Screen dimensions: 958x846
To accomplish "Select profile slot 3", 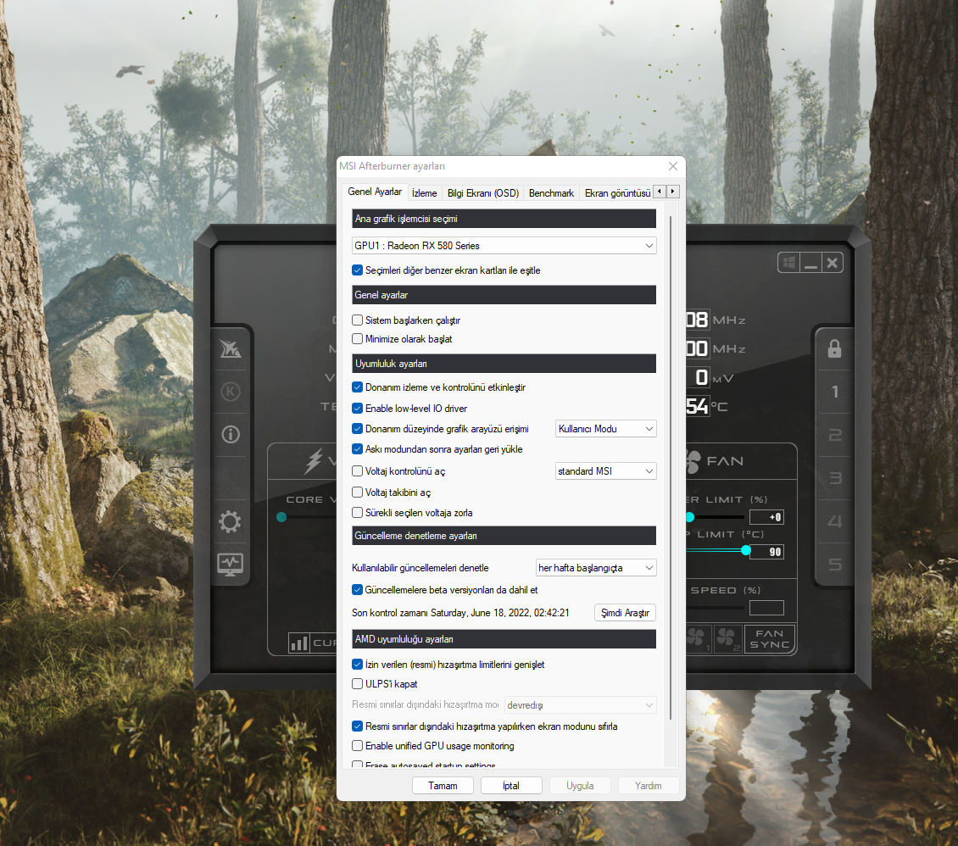I will (834, 477).
